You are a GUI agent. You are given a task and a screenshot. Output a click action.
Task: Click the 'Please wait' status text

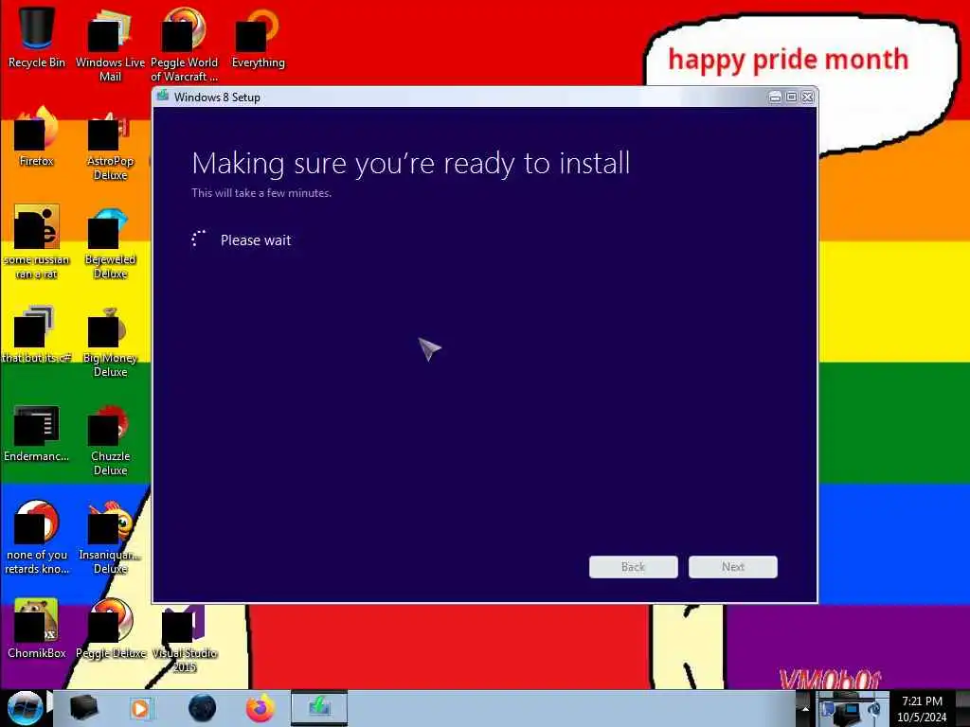[x=256, y=239]
